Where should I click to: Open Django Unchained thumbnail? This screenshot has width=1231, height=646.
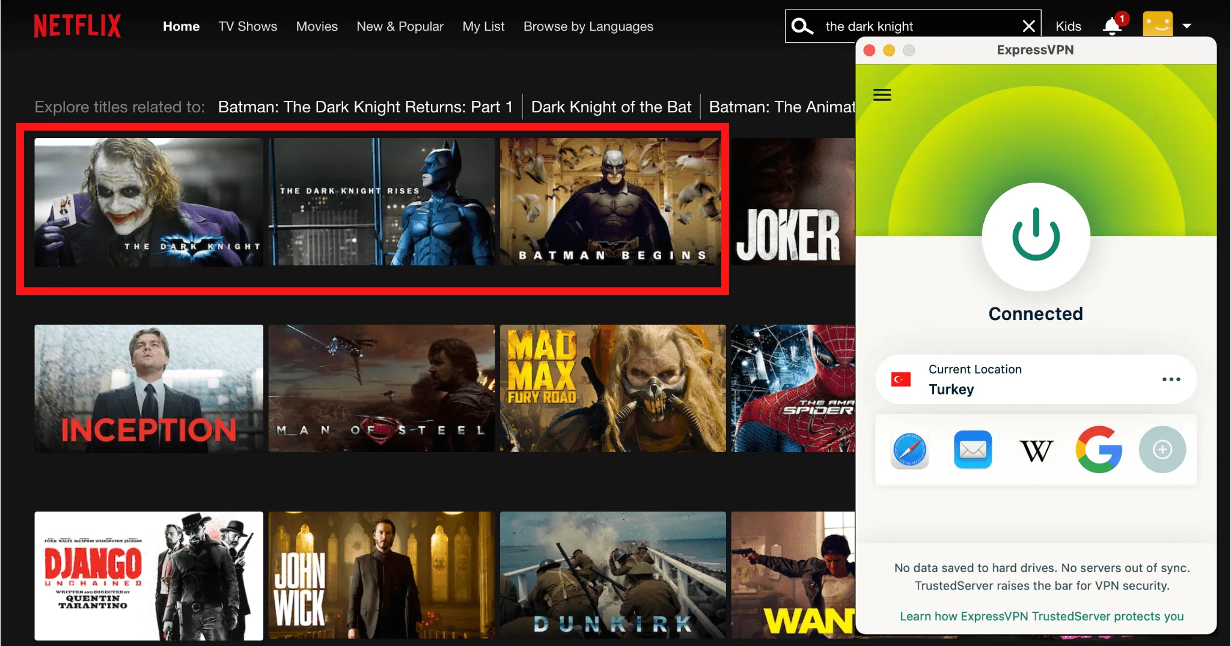[148, 576]
